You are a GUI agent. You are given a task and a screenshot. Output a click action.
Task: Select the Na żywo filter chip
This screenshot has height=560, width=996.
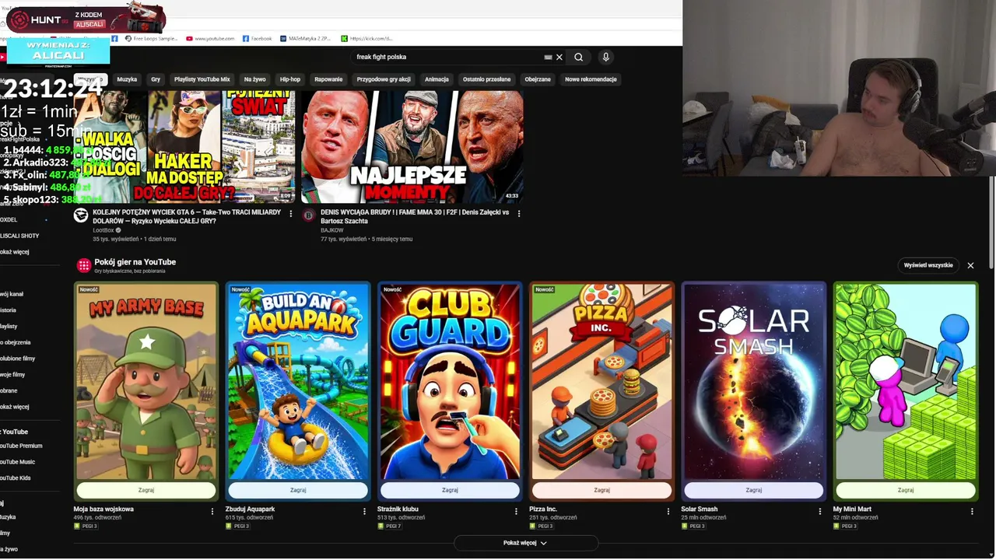click(x=254, y=79)
